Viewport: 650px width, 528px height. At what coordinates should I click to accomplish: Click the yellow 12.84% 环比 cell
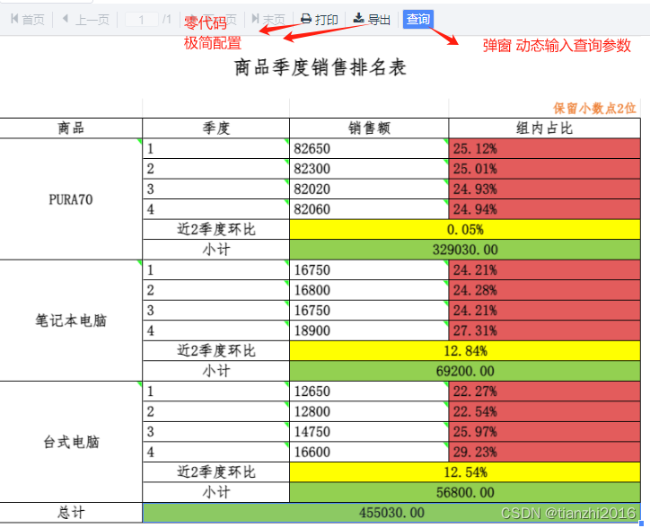coord(465,351)
